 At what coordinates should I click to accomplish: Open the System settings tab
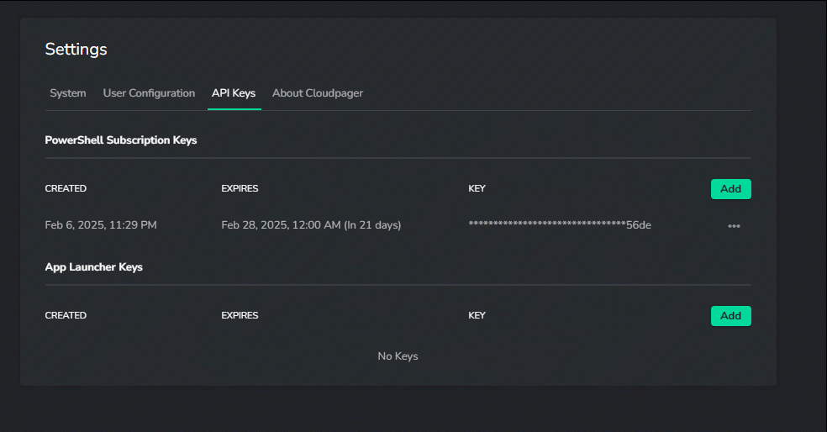point(67,93)
